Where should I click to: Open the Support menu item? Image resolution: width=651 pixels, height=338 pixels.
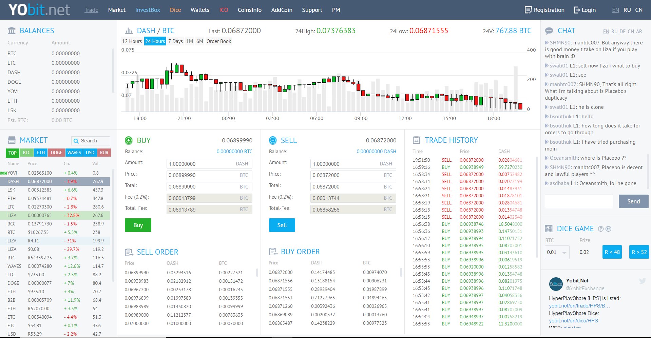point(312,10)
